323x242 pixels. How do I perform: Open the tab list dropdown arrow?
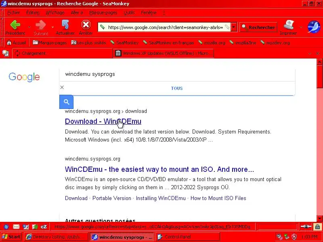(310, 54)
